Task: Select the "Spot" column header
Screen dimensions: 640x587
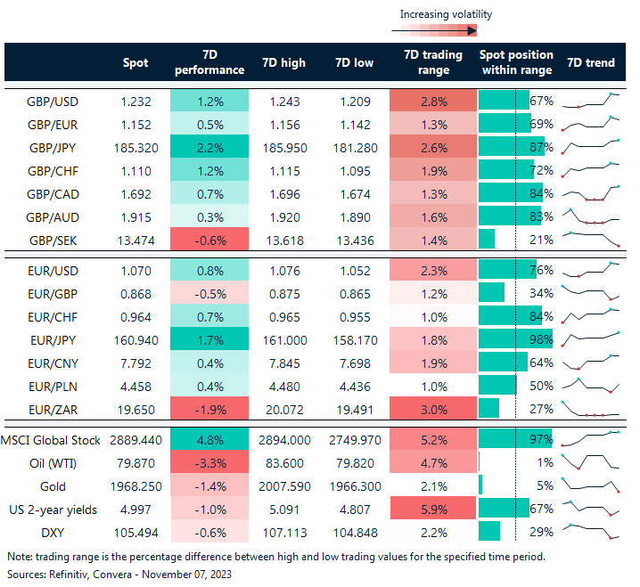Action: tap(135, 62)
